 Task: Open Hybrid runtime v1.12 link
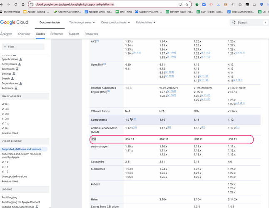(x=5, y=162)
